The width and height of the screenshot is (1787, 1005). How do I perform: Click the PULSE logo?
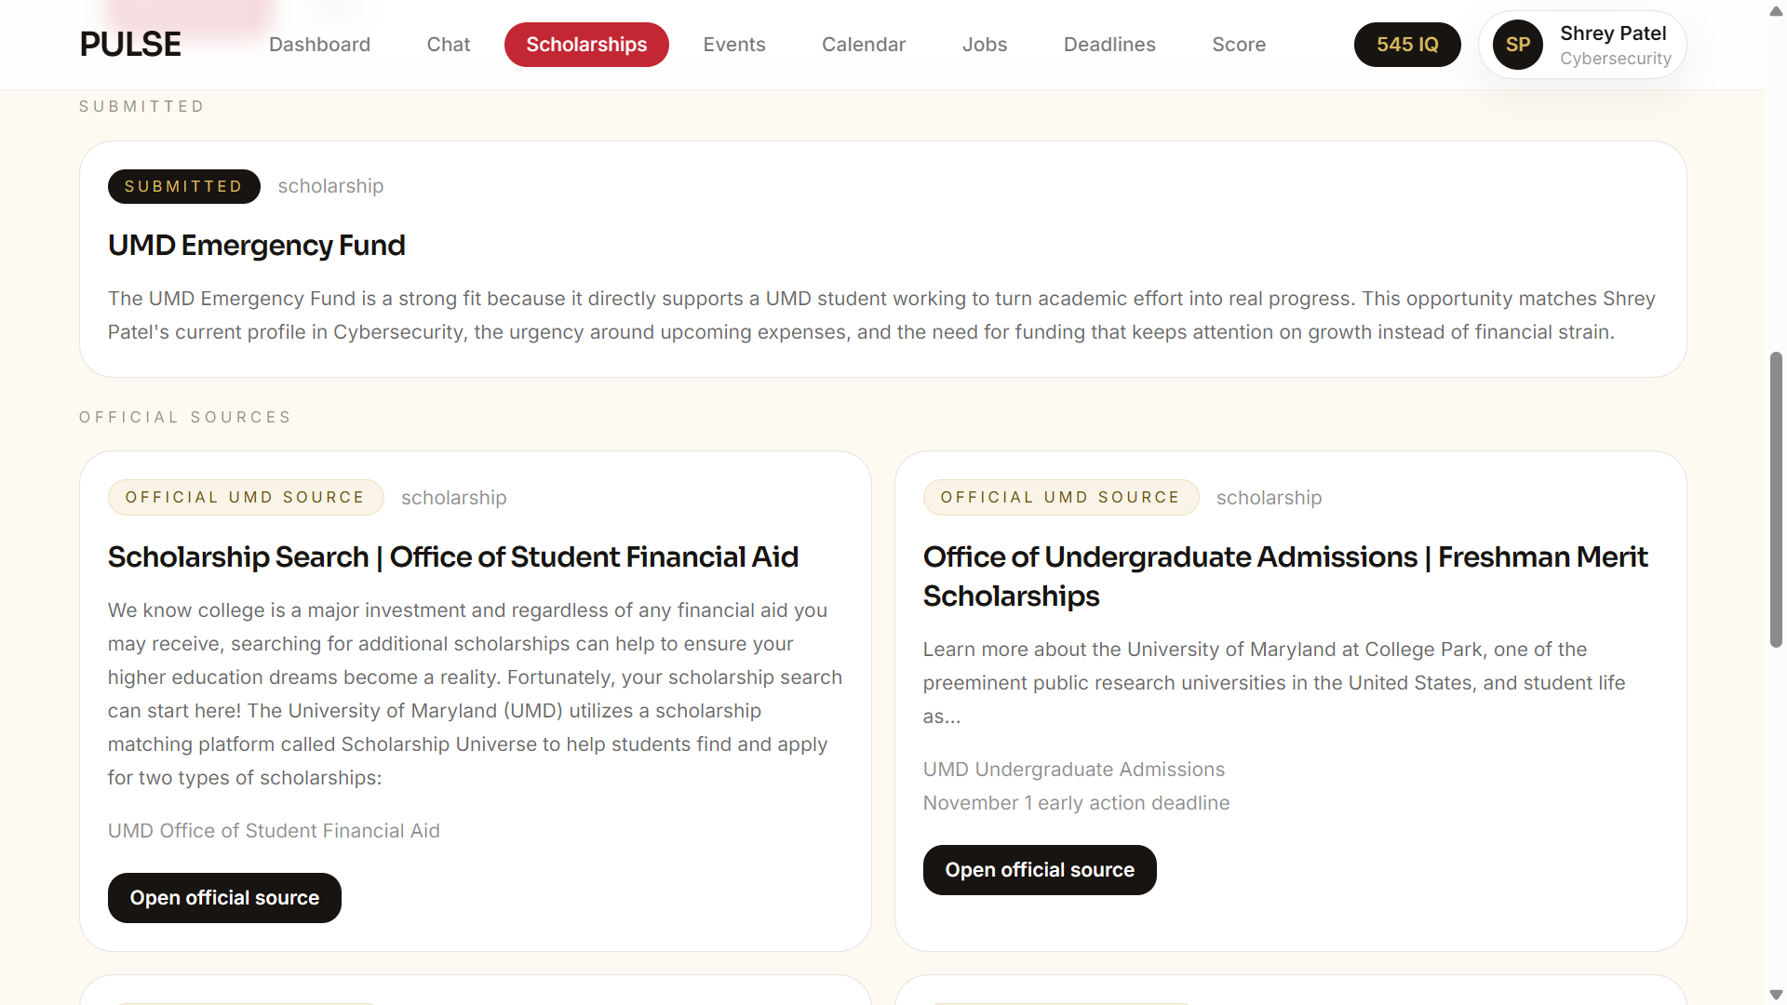point(130,45)
